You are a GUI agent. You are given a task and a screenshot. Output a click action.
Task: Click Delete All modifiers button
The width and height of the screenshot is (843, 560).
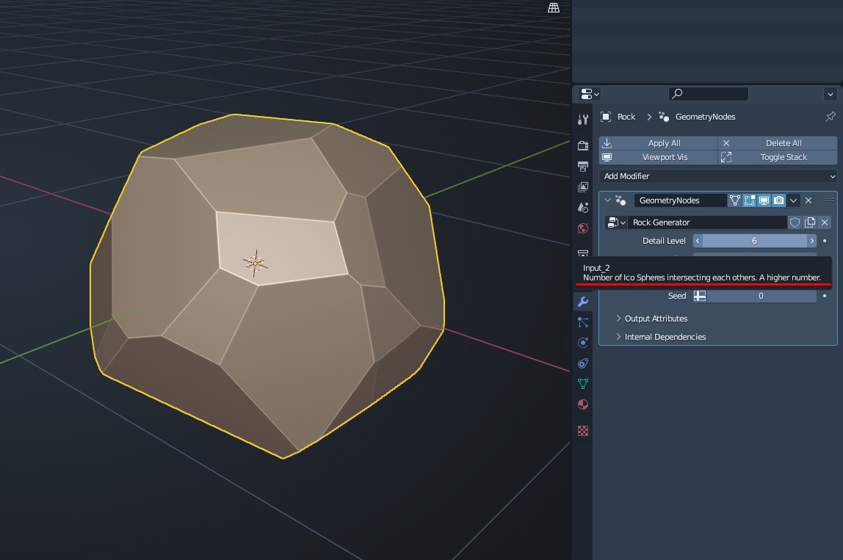pos(778,143)
